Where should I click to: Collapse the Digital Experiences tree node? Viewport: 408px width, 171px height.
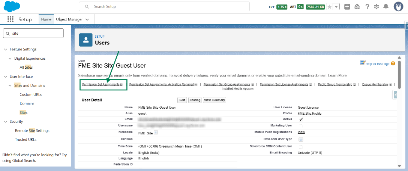[x=10, y=59]
